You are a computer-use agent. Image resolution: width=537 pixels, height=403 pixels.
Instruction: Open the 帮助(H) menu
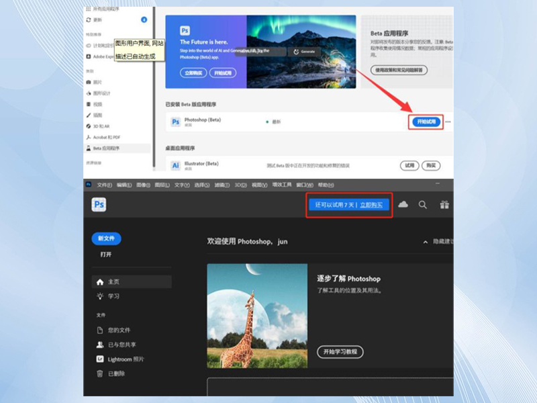326,185
